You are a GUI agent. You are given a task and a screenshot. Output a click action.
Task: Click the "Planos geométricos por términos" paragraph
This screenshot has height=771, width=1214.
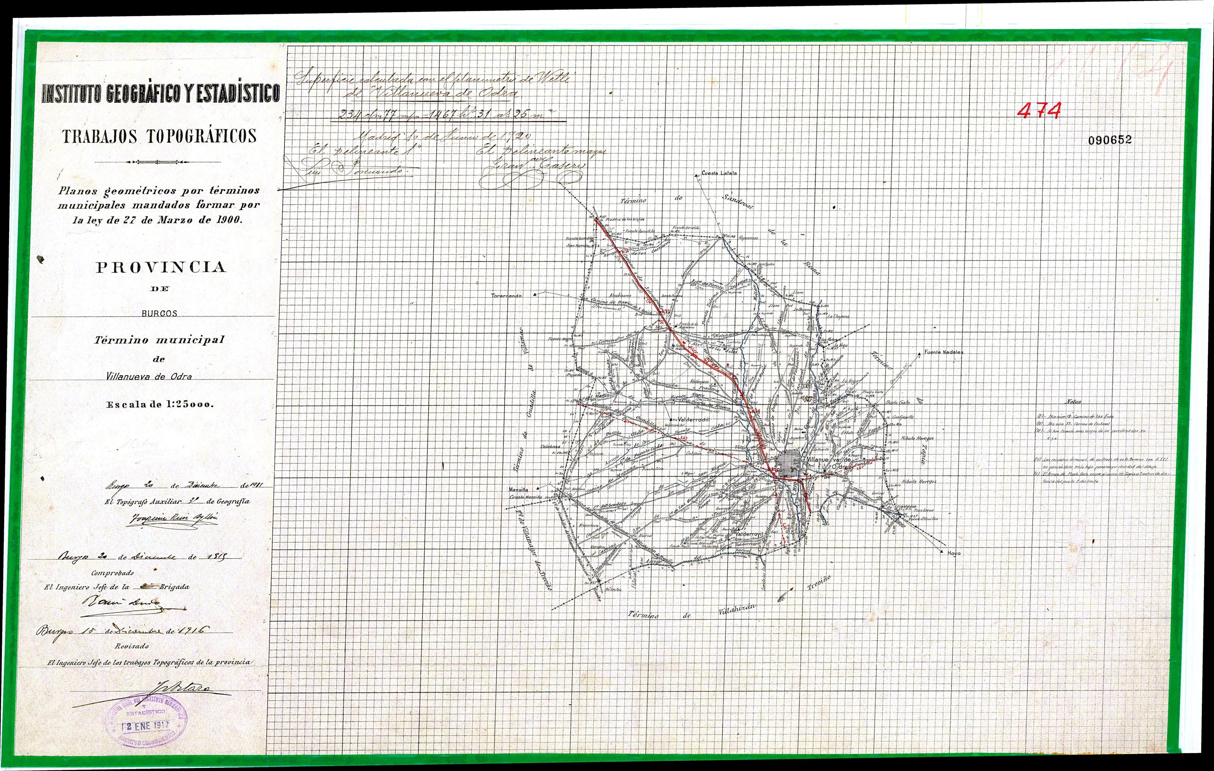(158, 205)
